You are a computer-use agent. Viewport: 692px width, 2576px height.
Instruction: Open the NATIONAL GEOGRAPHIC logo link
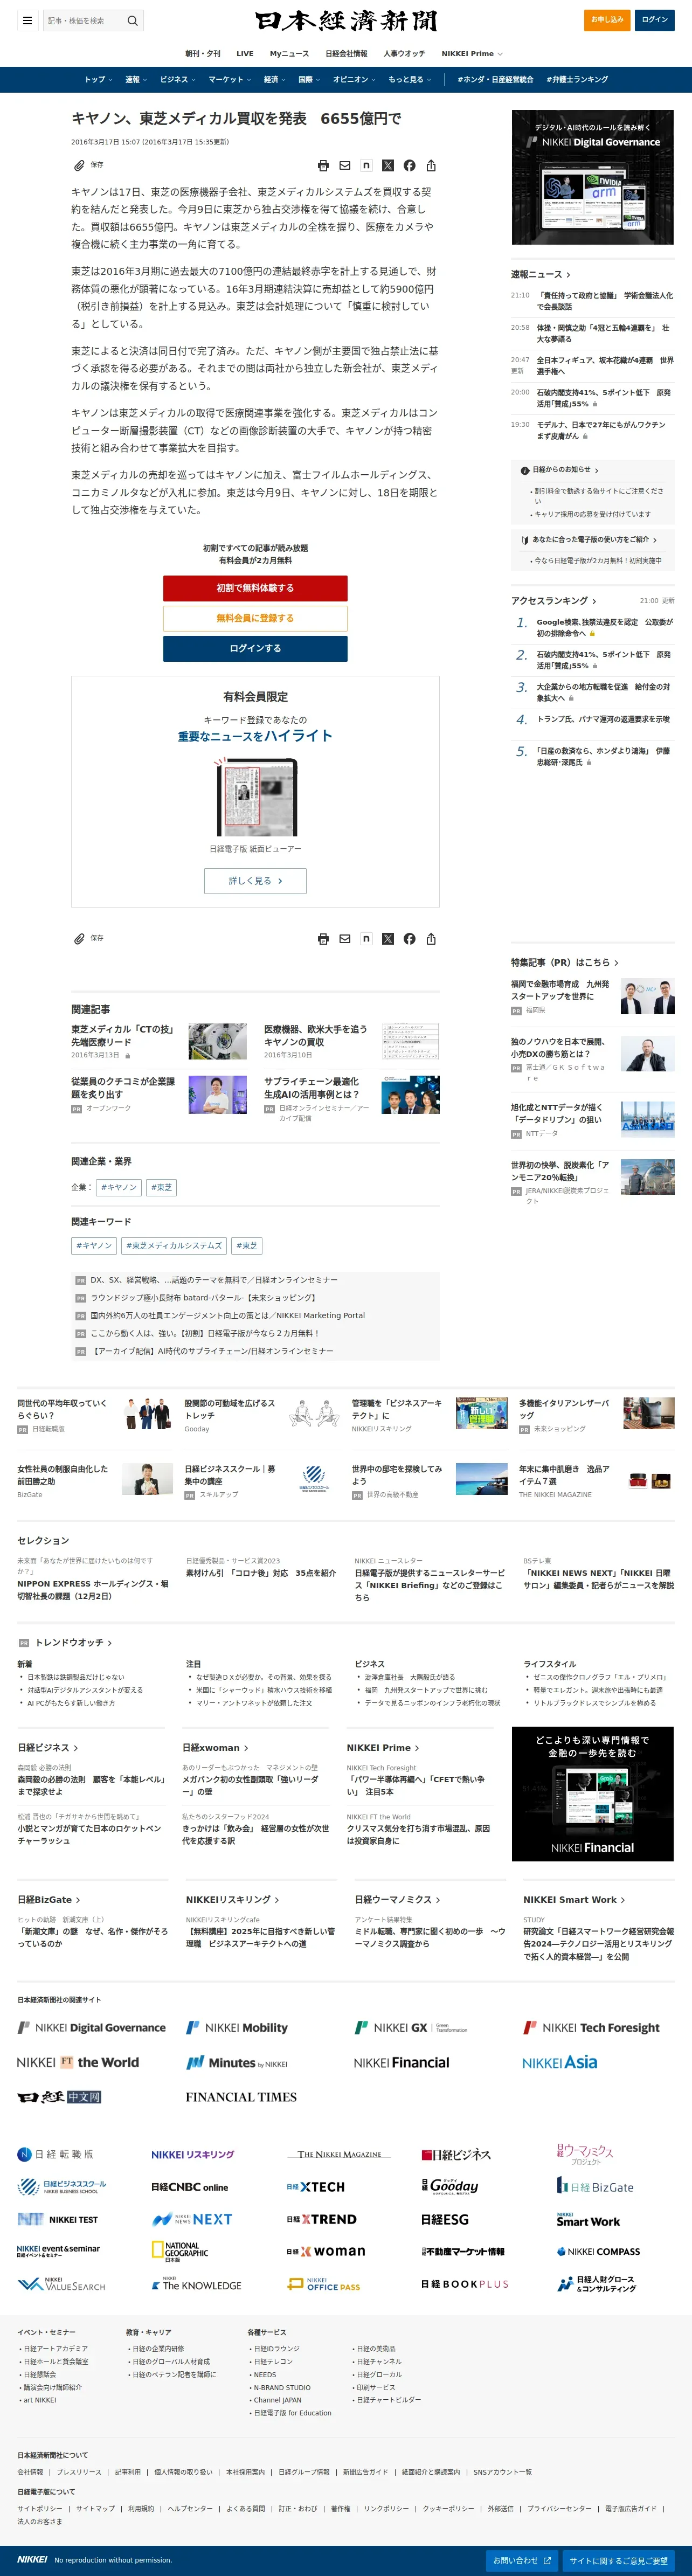180,2250
